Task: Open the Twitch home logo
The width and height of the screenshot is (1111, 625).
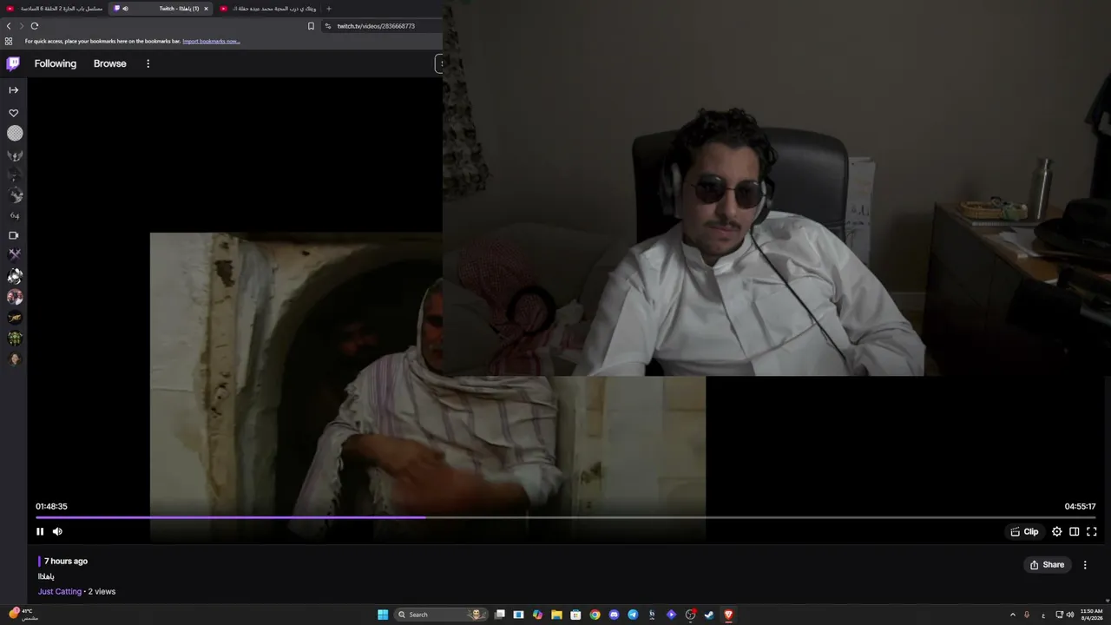Action: tap(13, 63)
